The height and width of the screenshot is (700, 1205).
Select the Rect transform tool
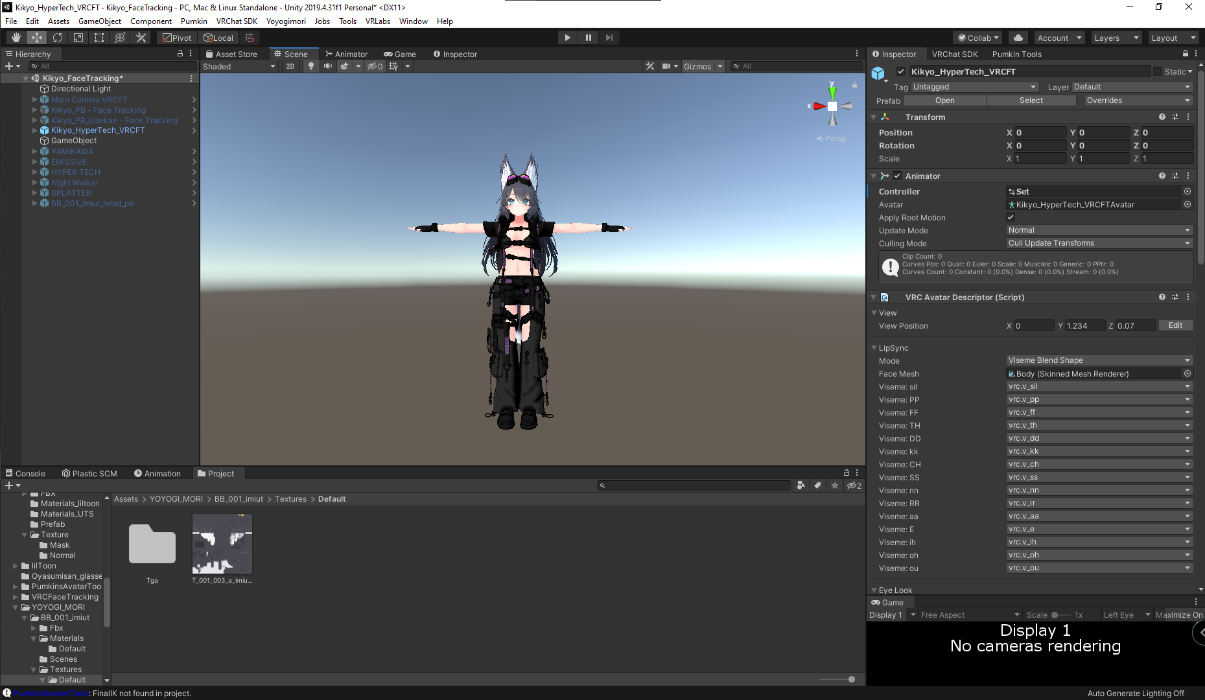[x=99, y=38]
